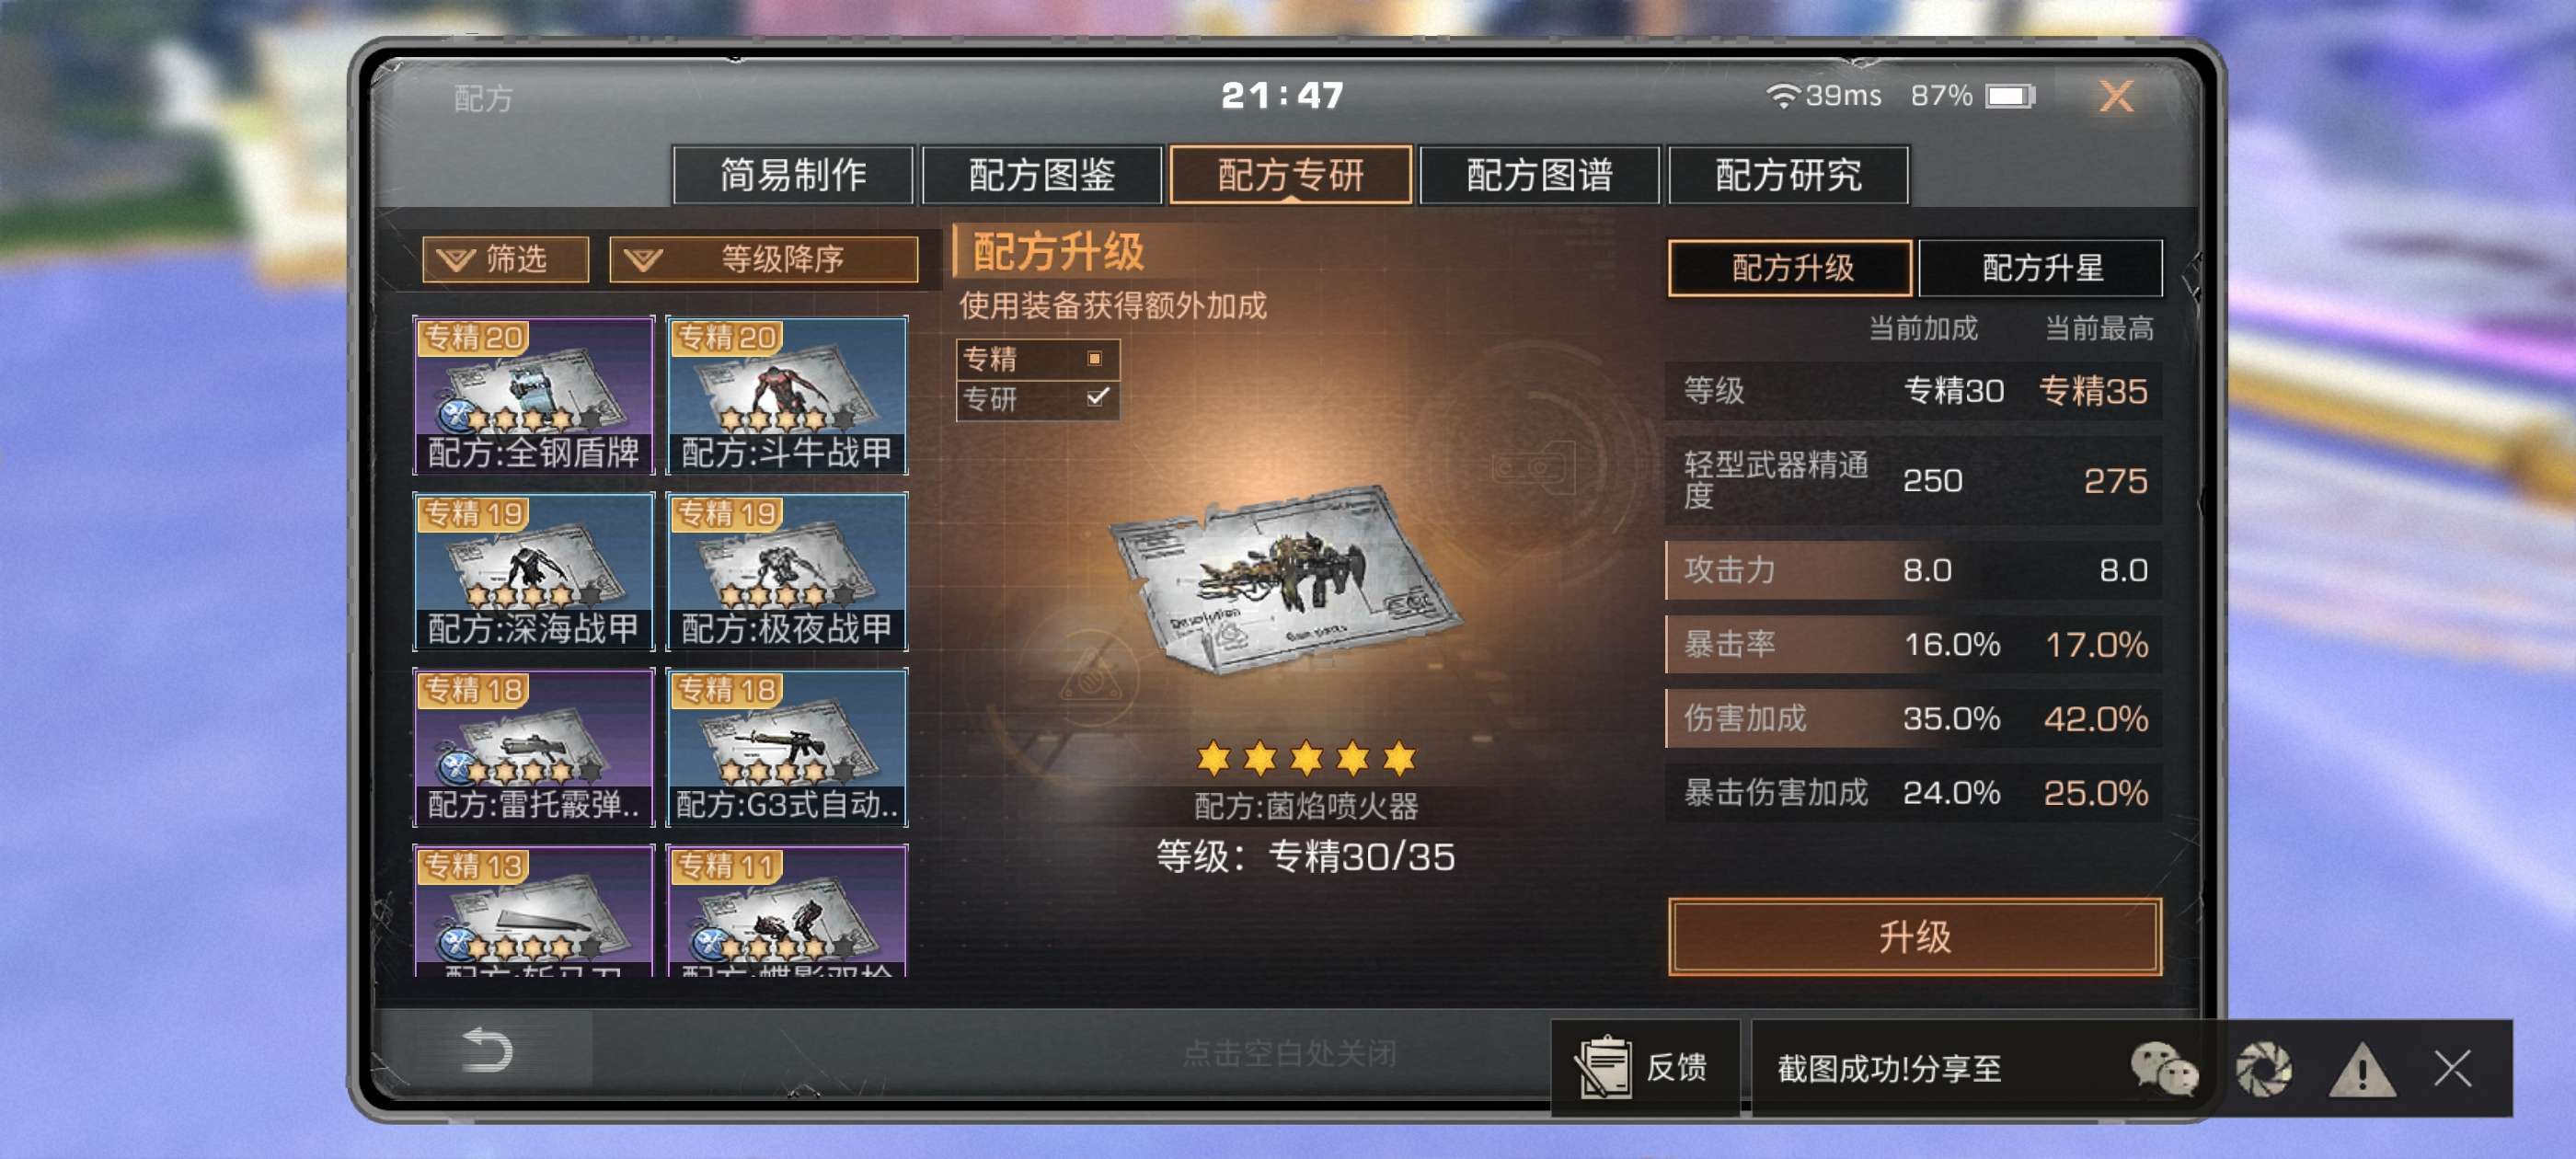Screen dimensions: 2576x1159
Task: Expand the 等级降序 sort dropdown
Action: 764,260
